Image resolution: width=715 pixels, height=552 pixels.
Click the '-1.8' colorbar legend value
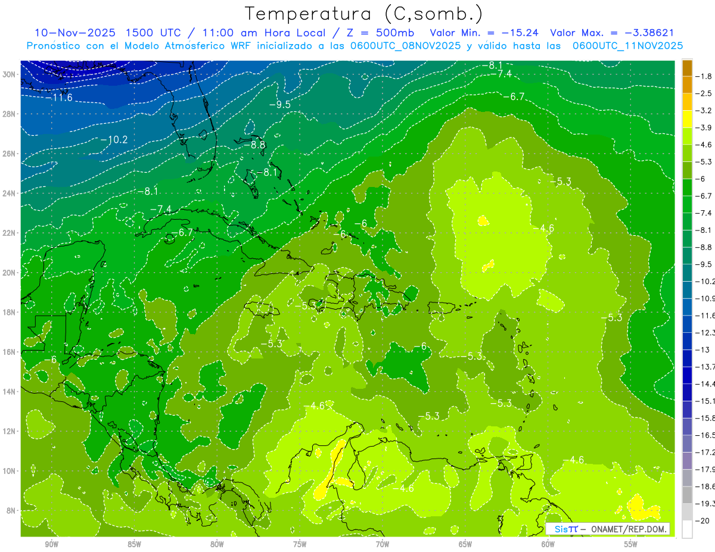(704, 76)
